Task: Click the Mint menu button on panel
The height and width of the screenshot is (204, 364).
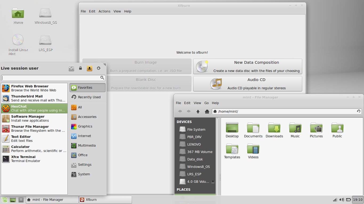Action: click(4, 200)
